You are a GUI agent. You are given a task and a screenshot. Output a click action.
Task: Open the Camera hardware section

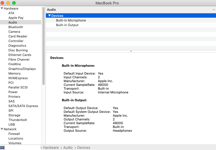[14, 32]
